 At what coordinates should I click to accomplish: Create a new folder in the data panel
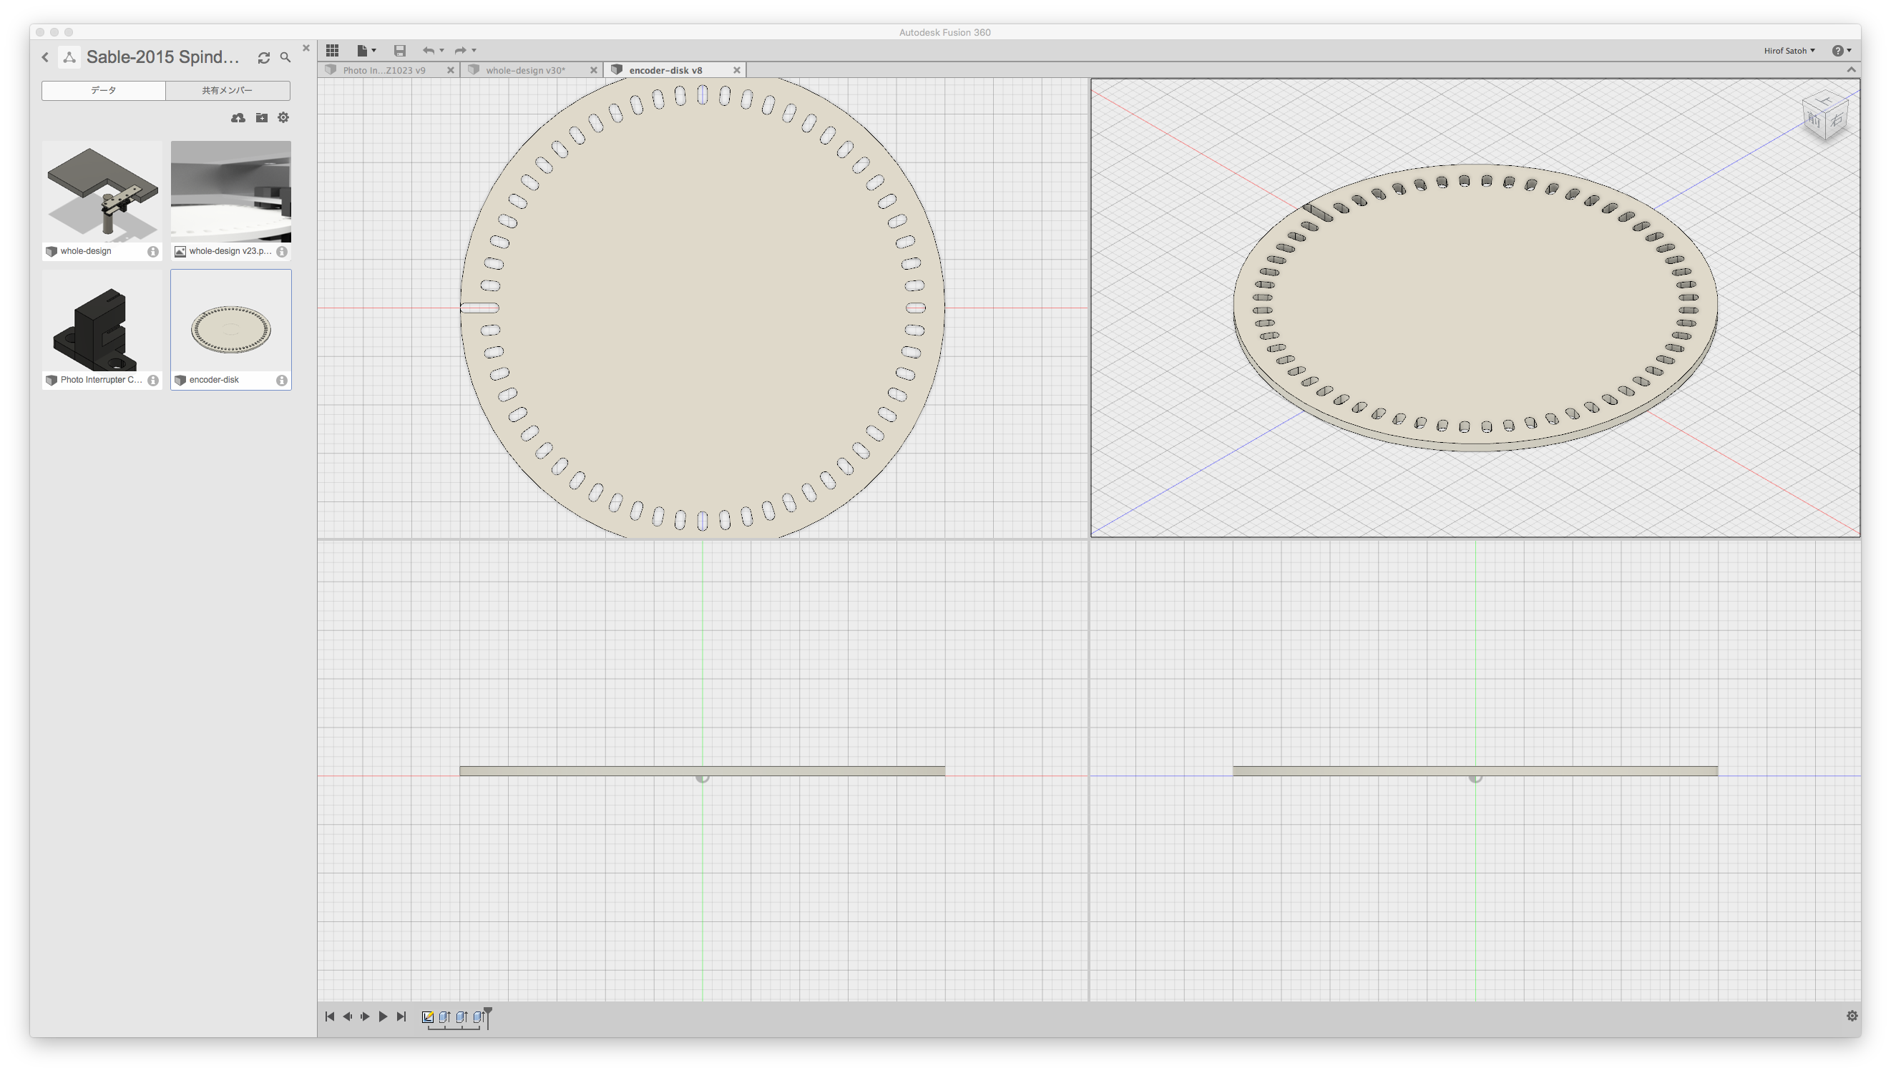click(x=262, y=118)
